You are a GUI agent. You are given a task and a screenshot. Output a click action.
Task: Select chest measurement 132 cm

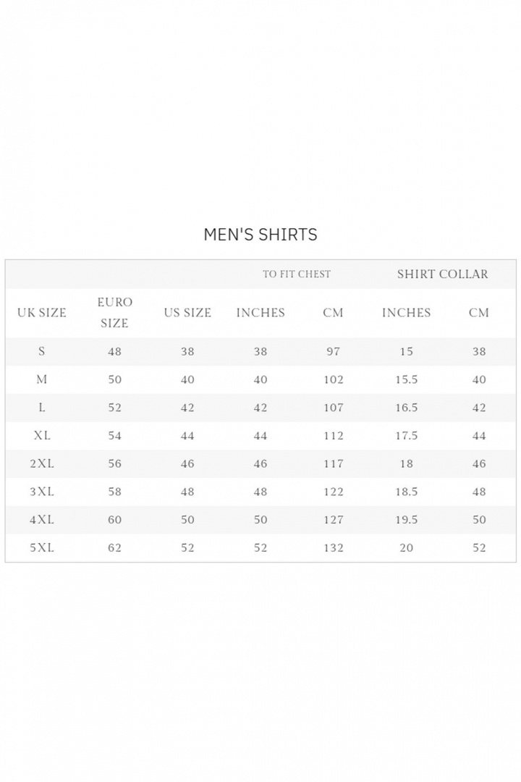[x=334, y=548]
